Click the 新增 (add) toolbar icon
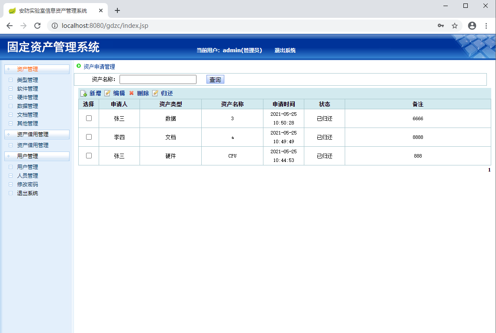Screen dimensions: 496x333 point(84,94)
